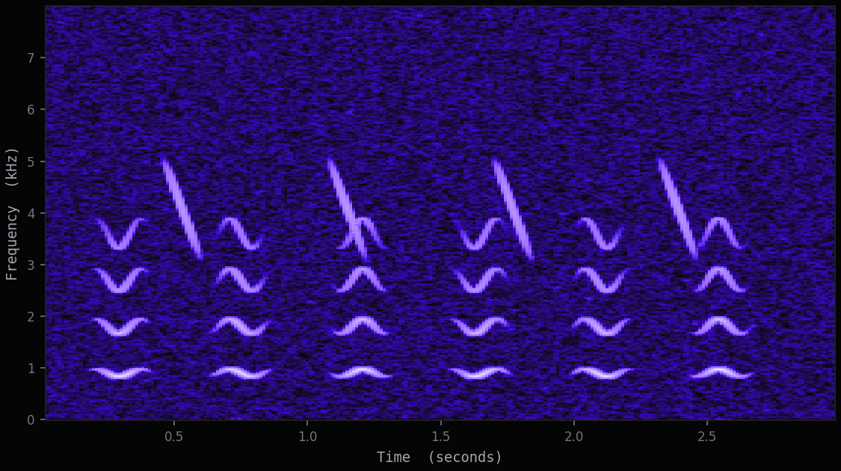Click the "Time (seconds)" axis label

coord(440,457)
